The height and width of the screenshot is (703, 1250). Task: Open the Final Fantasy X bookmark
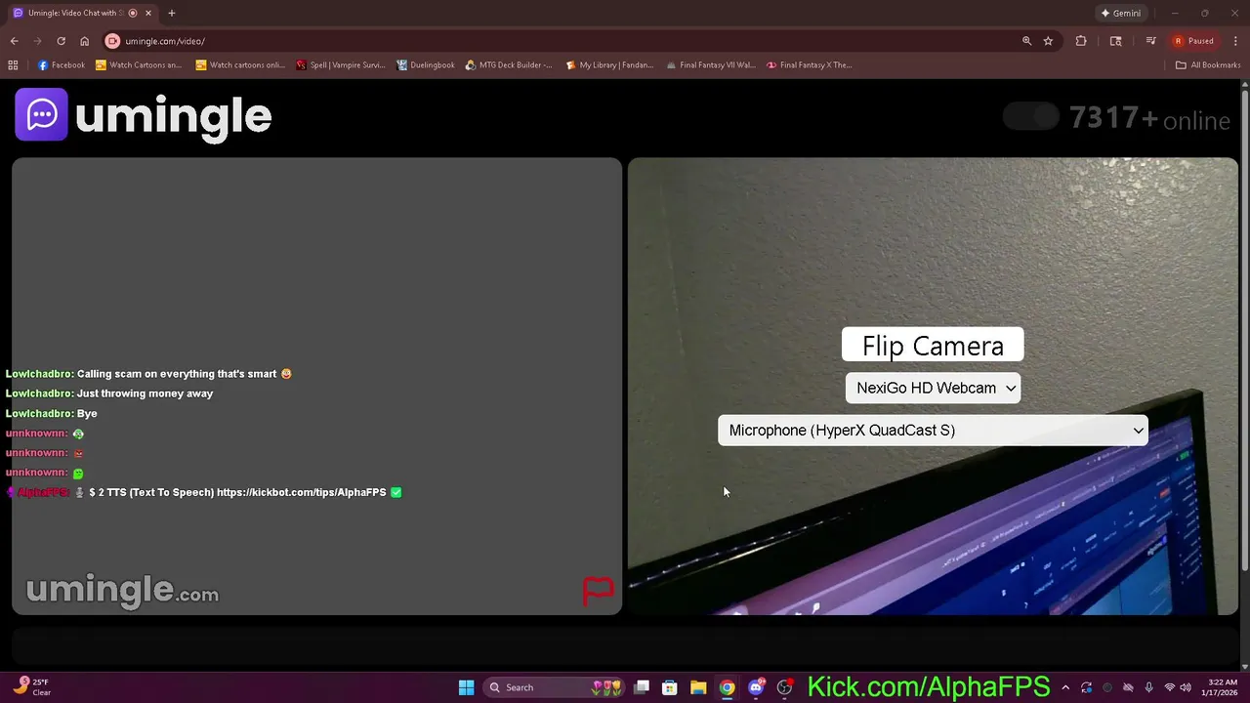pos(810,65)
